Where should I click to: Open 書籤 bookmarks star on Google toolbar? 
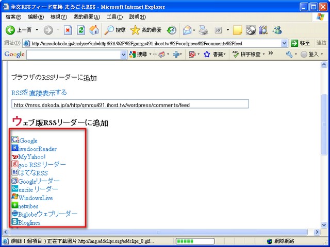point(212,55)
